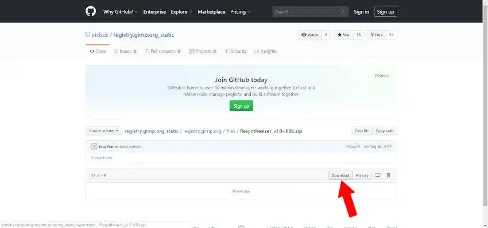Fork this repository
This screenshot has height=228, width=488.
click(x=377, y=35)
